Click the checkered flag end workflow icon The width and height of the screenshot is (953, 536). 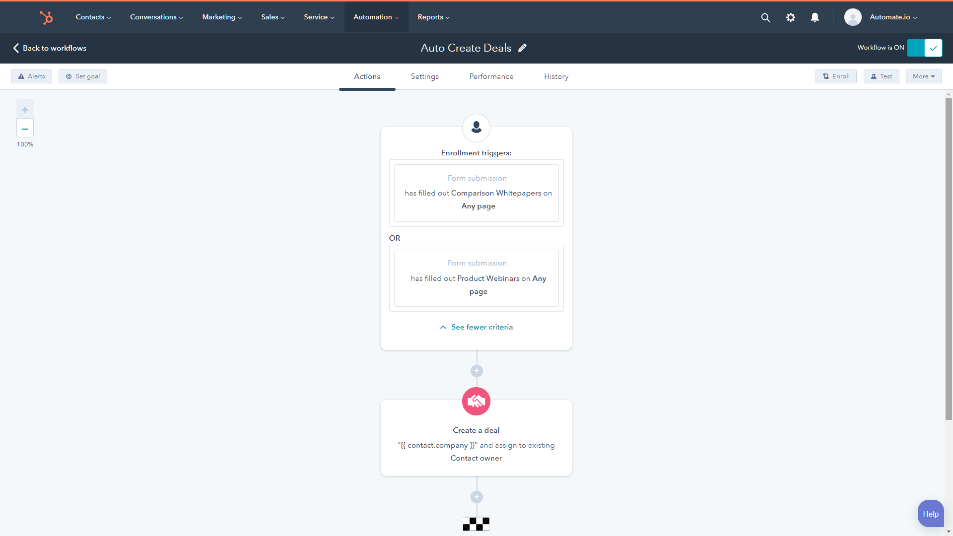476,523
